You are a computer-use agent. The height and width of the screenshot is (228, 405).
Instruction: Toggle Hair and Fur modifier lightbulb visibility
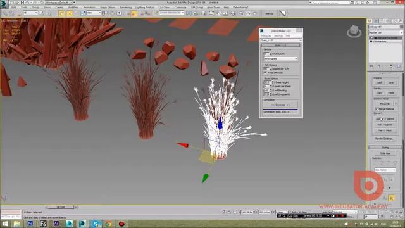click(371, 38)
